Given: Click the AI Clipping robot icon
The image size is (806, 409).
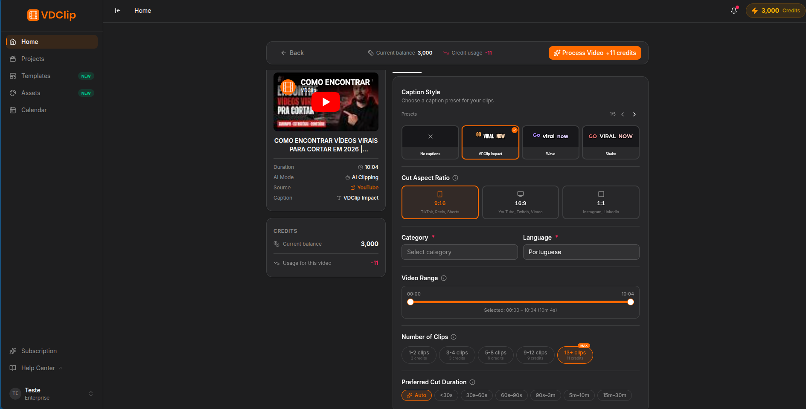Looking at the screenshot, I should tap(348, 177).
